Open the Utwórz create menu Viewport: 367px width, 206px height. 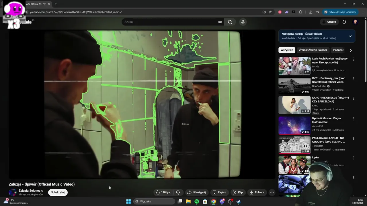329,22
